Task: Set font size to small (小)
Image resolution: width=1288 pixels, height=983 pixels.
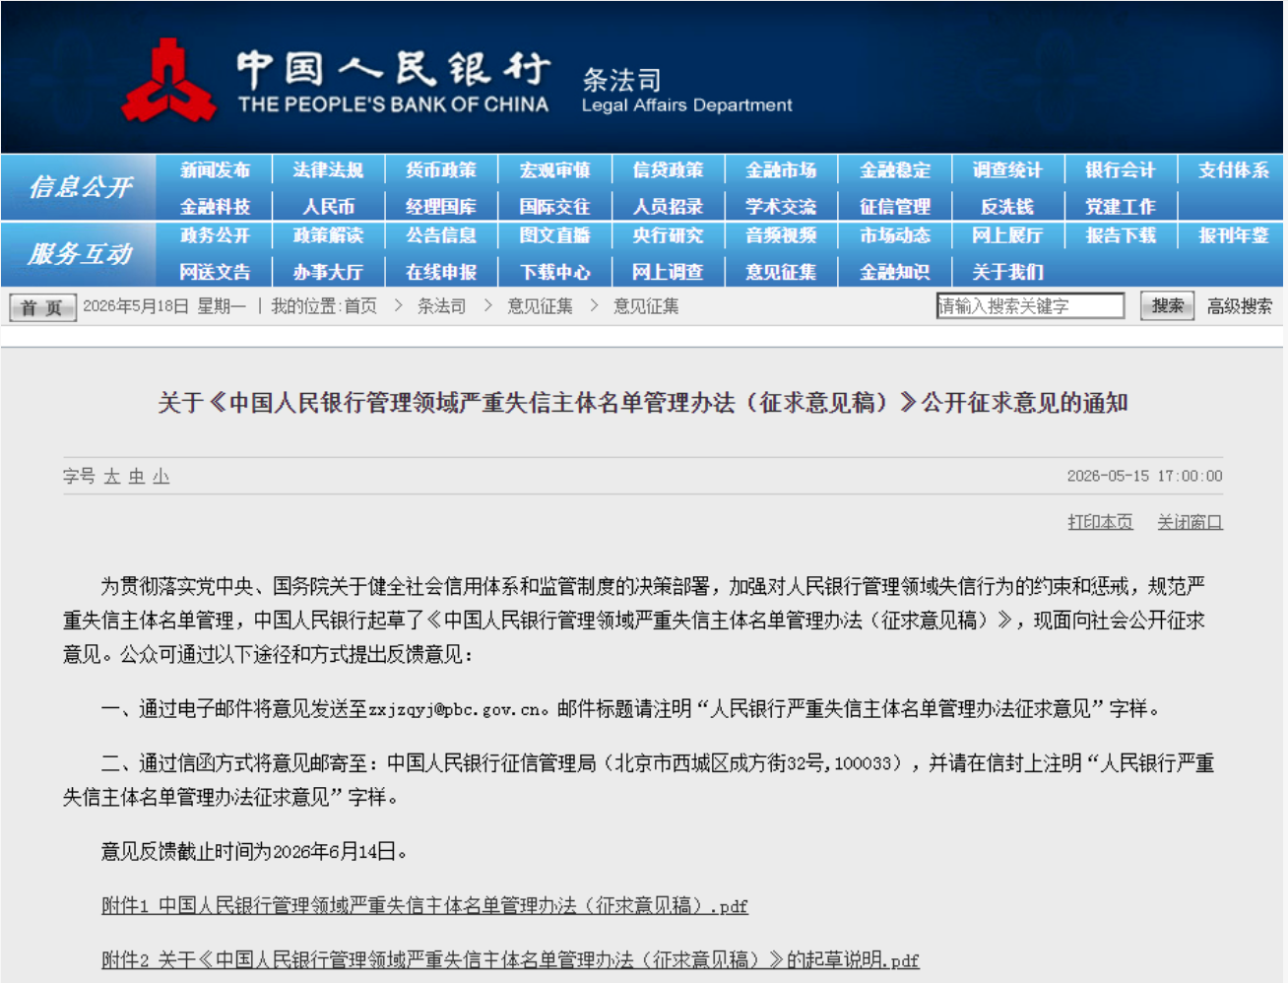Action: [x=161, y=477]
